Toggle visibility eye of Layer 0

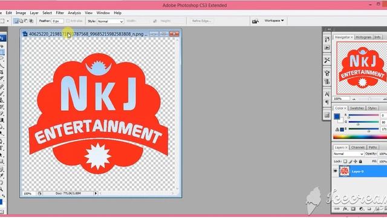point(335,171)
